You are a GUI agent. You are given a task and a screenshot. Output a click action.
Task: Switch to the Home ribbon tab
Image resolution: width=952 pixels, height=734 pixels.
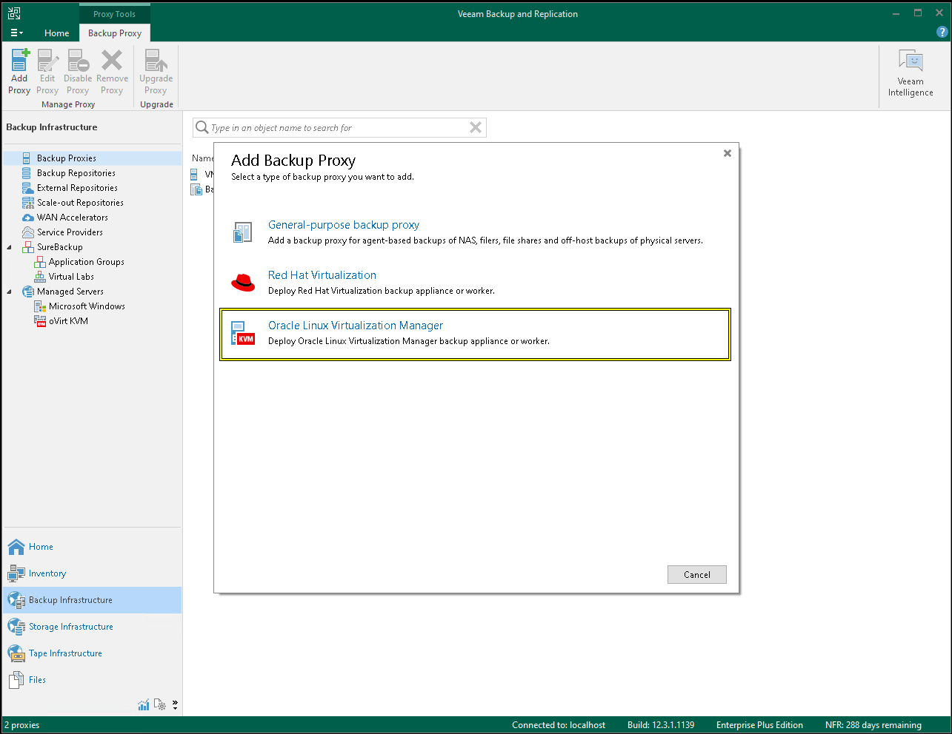56,33
